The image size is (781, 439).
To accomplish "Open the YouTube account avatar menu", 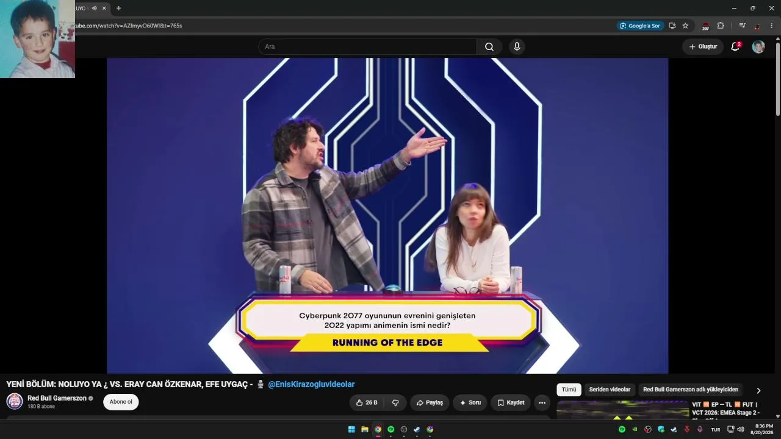I will [758, 47].
